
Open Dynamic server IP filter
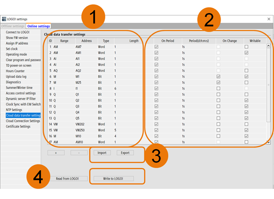click(x=21, y=99)
